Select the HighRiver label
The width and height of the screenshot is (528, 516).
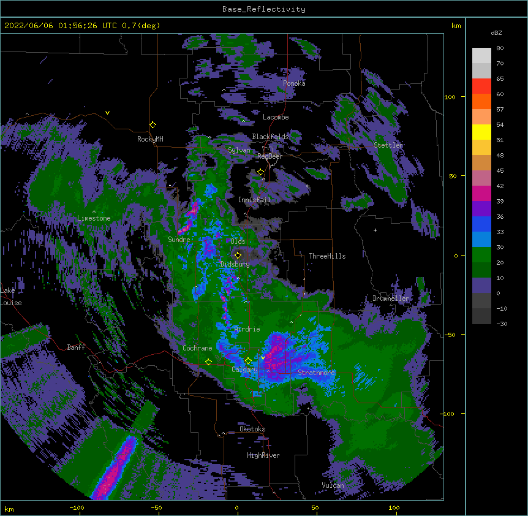[263, 455]
